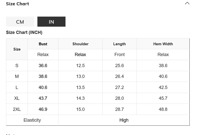Click the Elasticity row label

click(32, 120)
